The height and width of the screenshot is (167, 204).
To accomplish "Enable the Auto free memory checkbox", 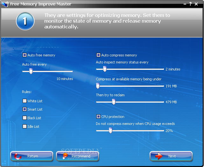I will [x=25, y=55].
